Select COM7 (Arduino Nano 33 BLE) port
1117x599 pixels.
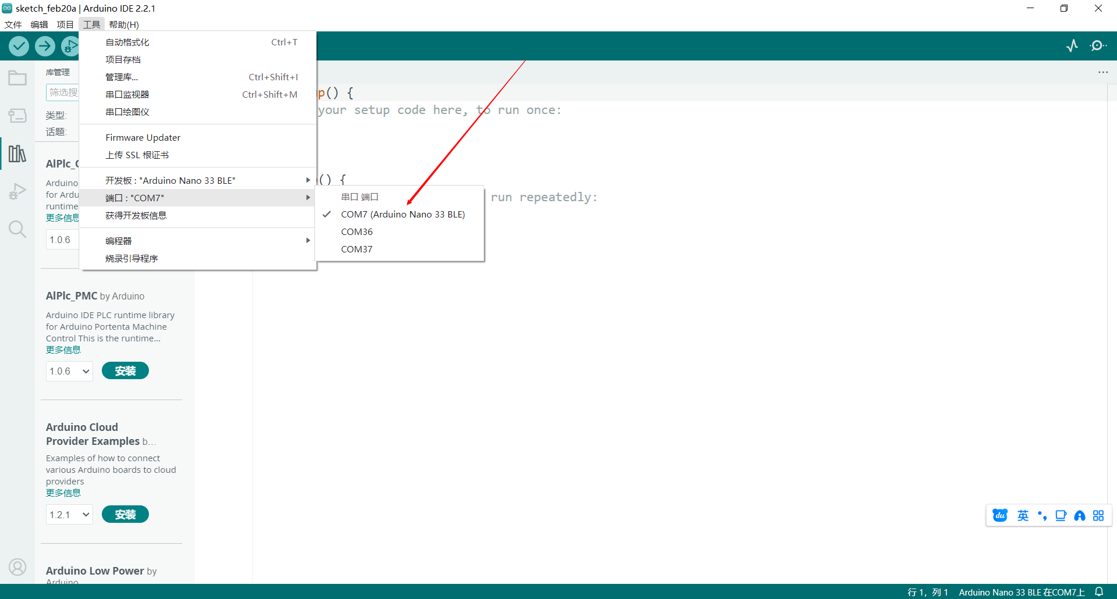(400, 214)
